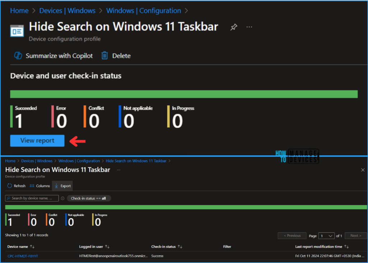
Task: Click the View report button
Action: pyautogui.click(x=37, y=141)
